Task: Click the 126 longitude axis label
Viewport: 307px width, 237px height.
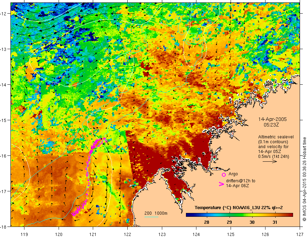Action: coord(265,234)
